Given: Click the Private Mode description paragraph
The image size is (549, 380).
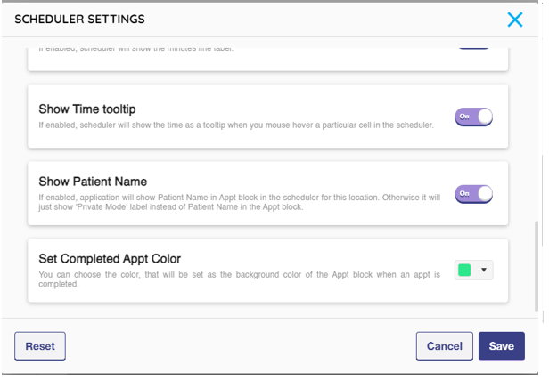Looking at the screenshot, I should [x=241, y=202].
